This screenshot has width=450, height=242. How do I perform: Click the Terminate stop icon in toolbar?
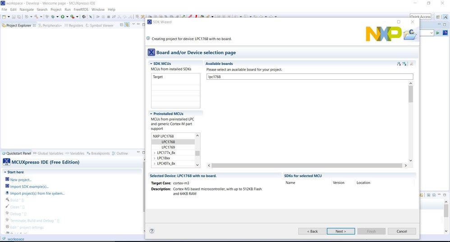pos(109,17)
